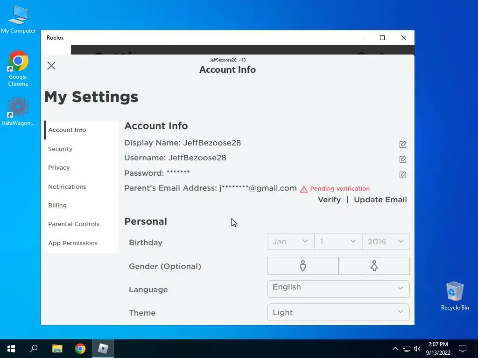Edit the Display Name with pencil icon
Image resolution: width=478 pixels, height=358 pixels.
click(403, 145)
